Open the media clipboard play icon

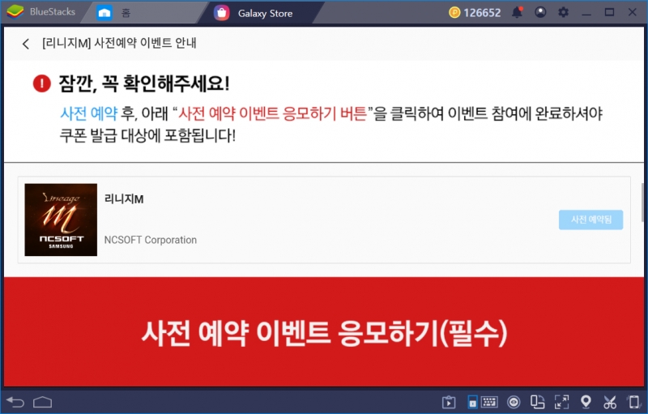448,402
